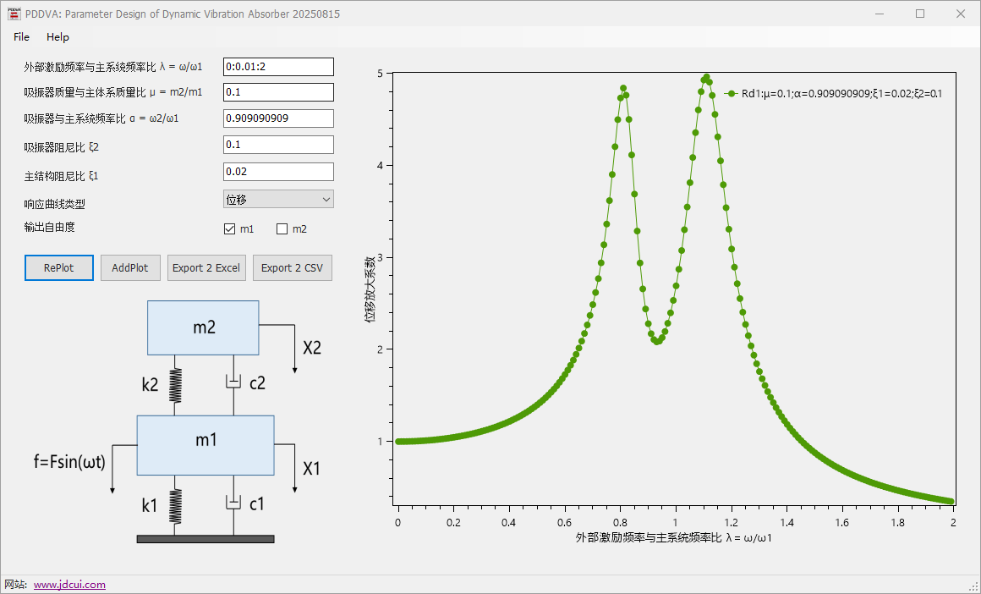The height and width of the screenshot is (594, 981).
Task: Open the Help menu
Action: pos(58,37)
